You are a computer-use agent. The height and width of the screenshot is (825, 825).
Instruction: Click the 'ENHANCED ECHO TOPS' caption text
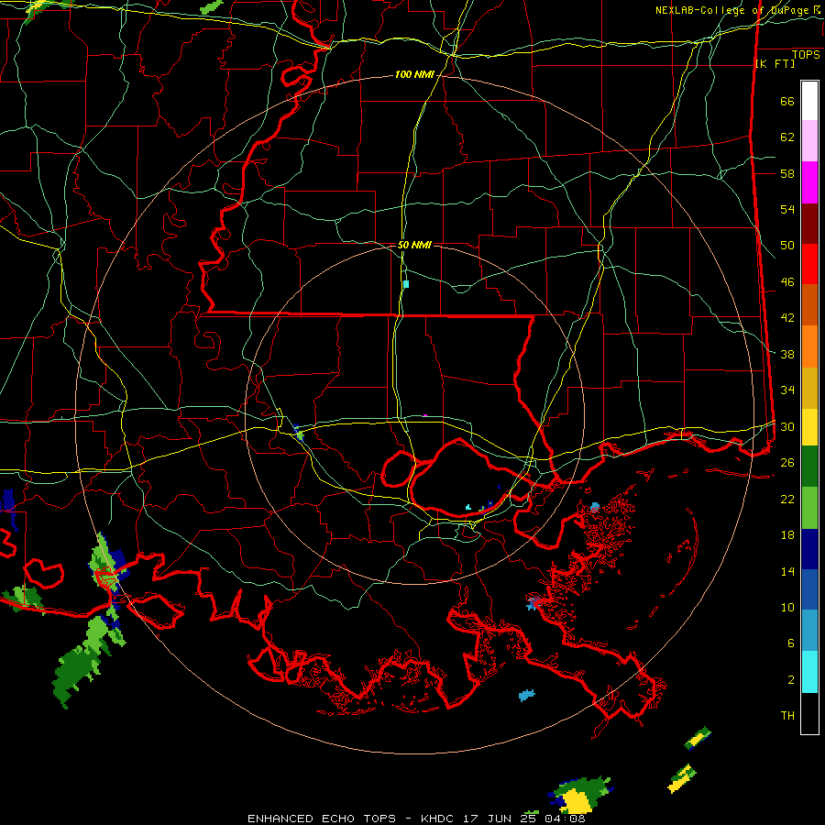(x=322, y=819)
